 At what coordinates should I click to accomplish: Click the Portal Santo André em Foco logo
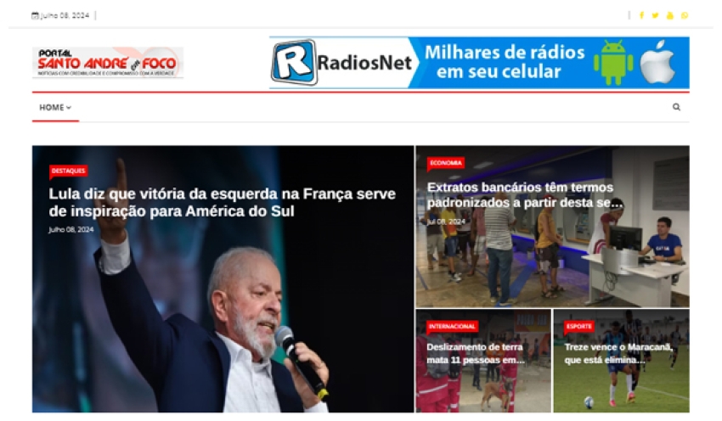[x=108, y=63]
